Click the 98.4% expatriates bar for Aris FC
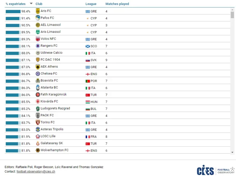 [x=13, y=11]
